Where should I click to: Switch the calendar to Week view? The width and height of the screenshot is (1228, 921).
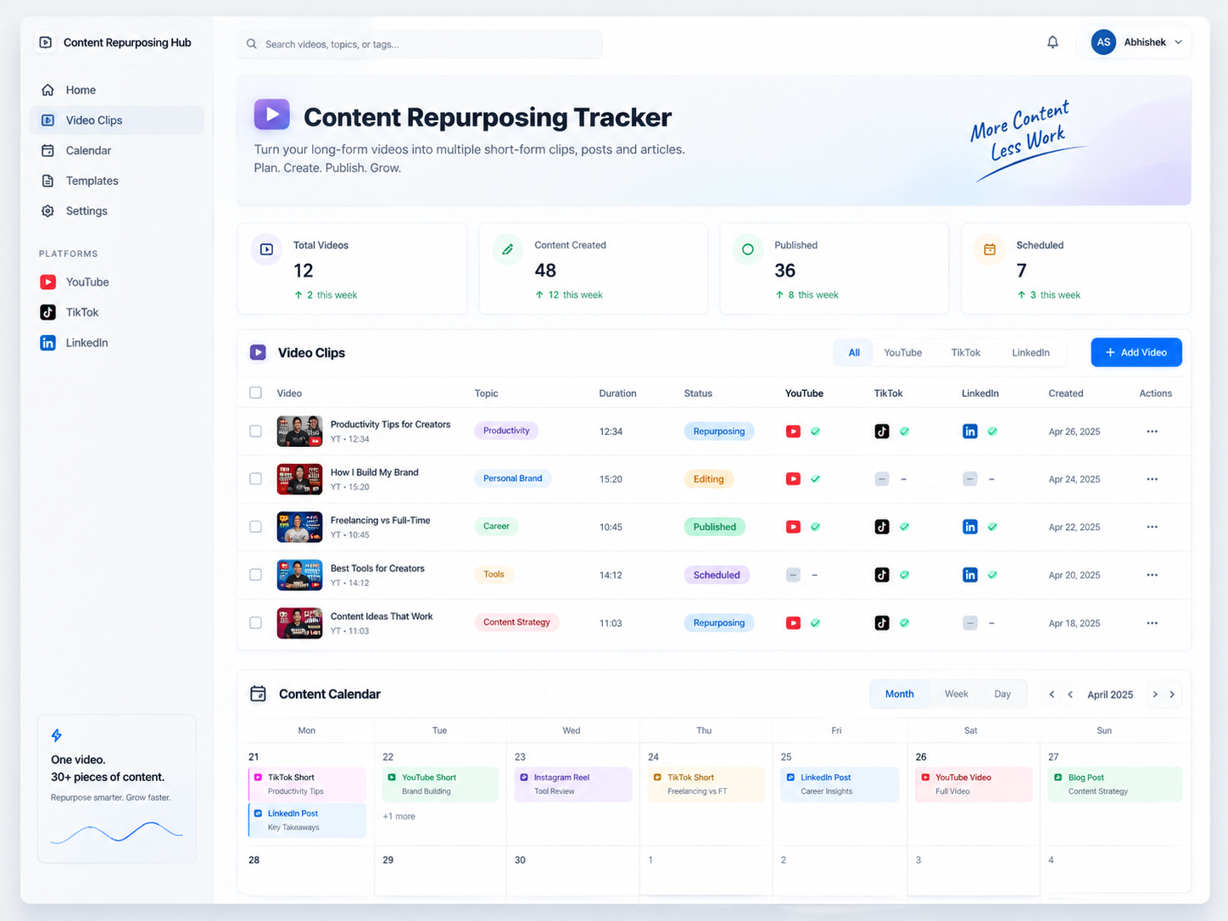click(x=956, y=695)
